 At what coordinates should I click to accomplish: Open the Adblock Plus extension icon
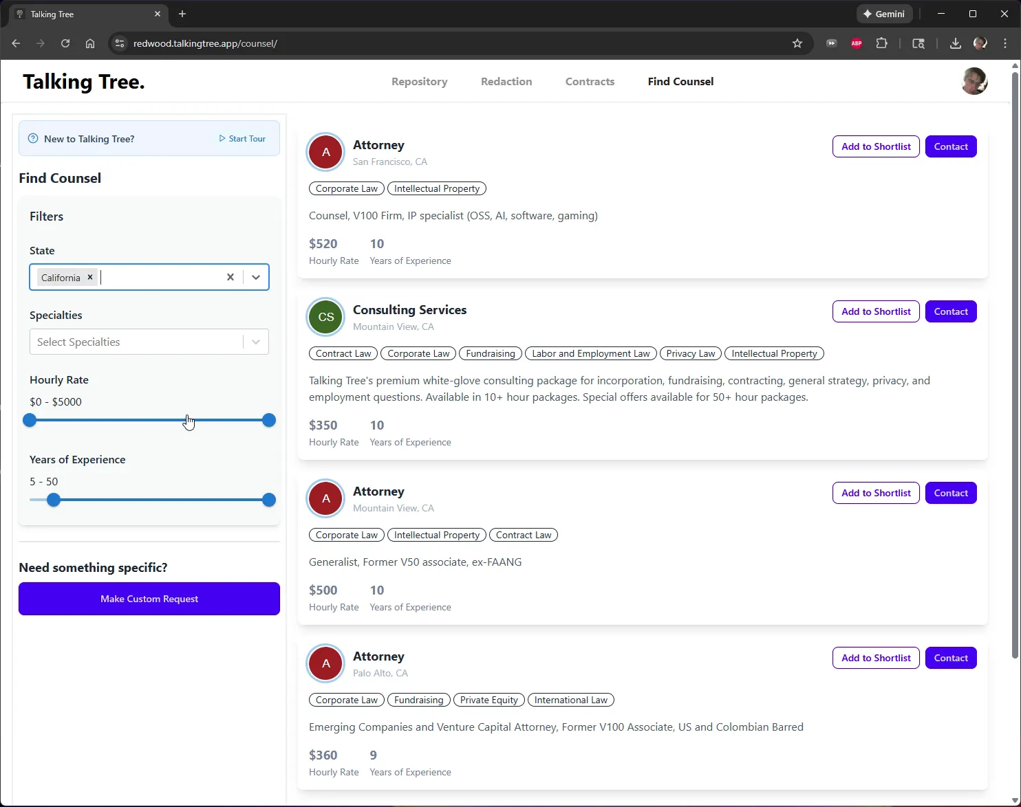tap(857, 43)
